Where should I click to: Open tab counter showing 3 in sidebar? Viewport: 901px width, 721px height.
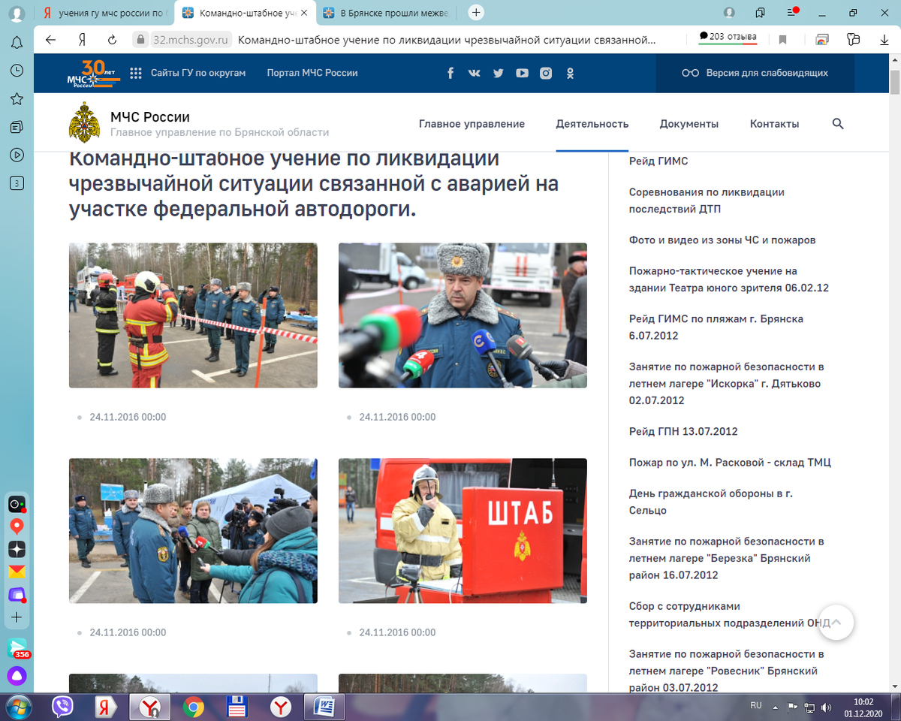[17, 183]
